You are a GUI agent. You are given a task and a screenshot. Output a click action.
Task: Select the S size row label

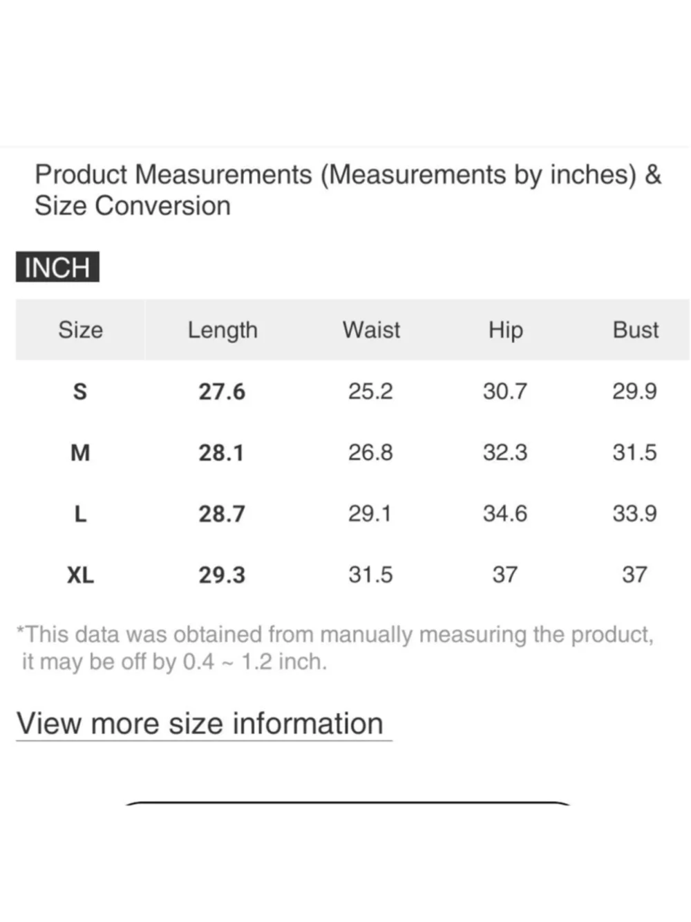point(80,391)
